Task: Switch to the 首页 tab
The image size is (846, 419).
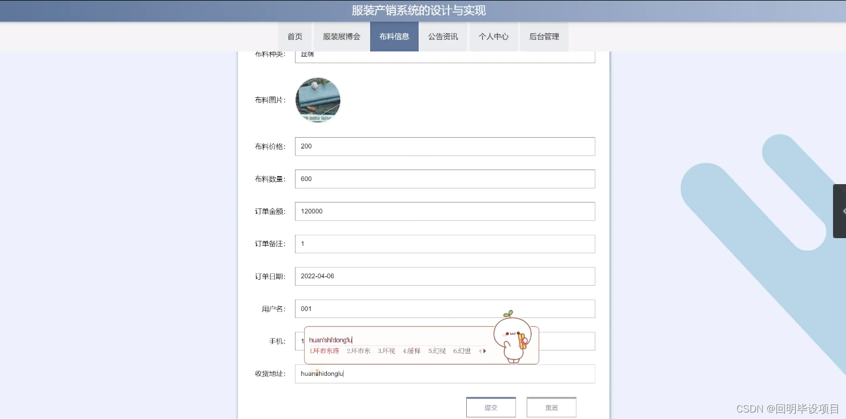Action: (x=295, y=37)
